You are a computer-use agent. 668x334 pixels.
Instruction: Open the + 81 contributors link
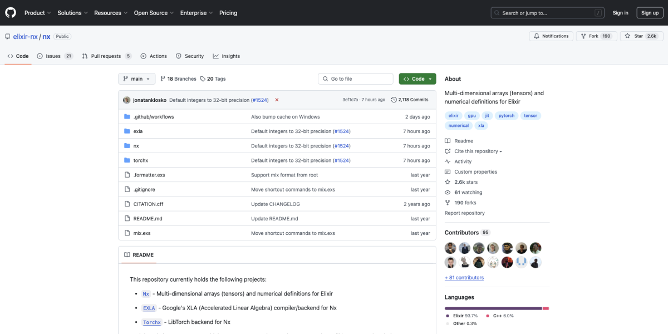[x=464, y=277]
